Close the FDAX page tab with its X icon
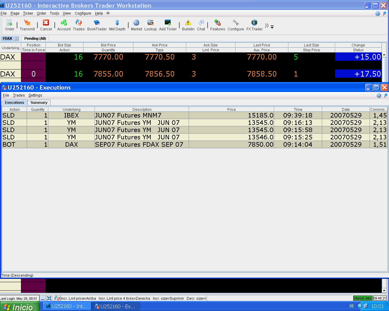Viewport: 389px width, 311px height. pyautogui.click(x=17, y=39)
